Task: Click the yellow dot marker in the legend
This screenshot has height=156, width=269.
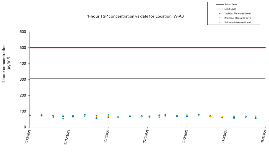Action: 220,22
